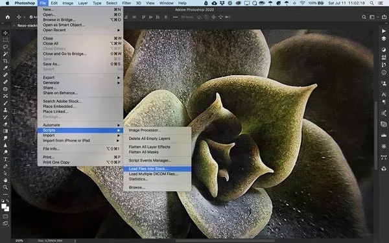
Task: Toggle Quick Mask mode
Action: point(5,216)
